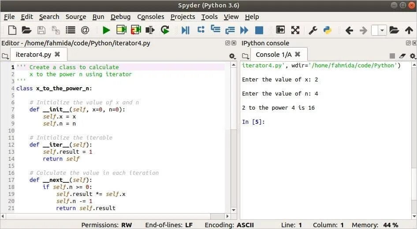The image size is (417, 229).
Task: Open the File menu
Action: point(9,17)
